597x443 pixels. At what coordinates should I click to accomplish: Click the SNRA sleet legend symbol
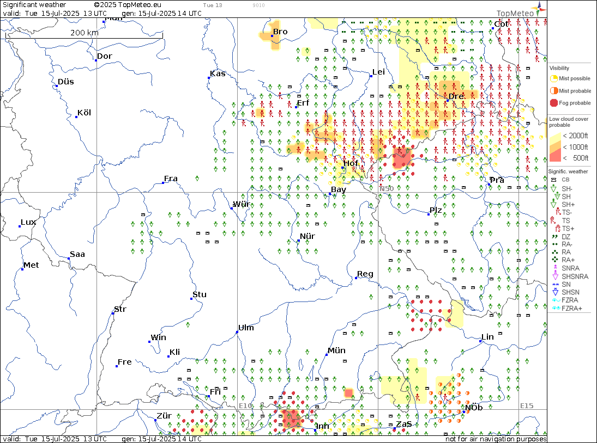pyautogui.click(x=555, y=268)
